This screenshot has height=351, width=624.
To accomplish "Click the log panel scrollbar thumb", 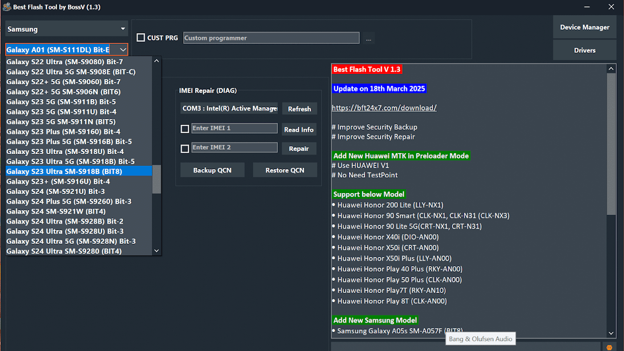I will click(611, 144).
